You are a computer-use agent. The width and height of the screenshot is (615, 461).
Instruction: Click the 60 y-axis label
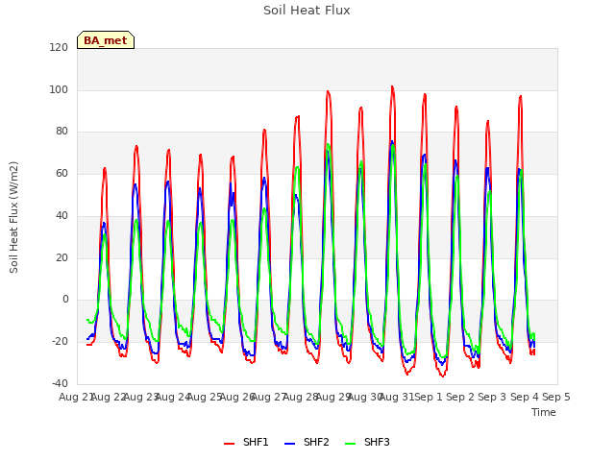click(x=61, y=173)
